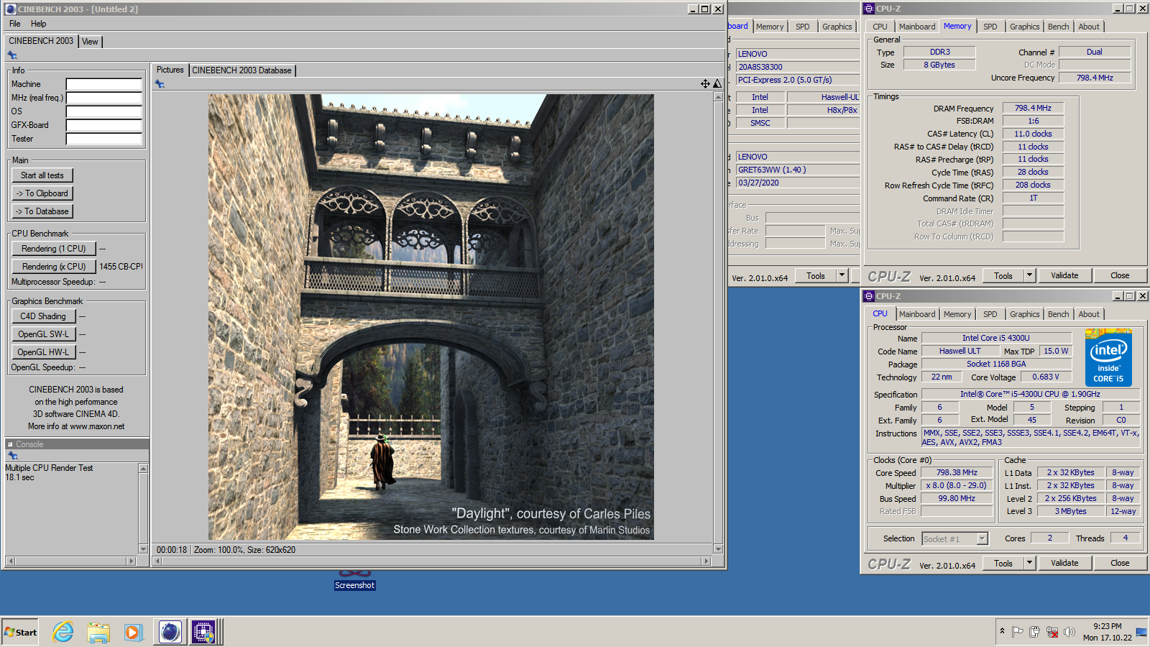Select the move/pan four-arrow picture tool
Image resolution: width=1150 pixels, height=647 pixels.
705,84
